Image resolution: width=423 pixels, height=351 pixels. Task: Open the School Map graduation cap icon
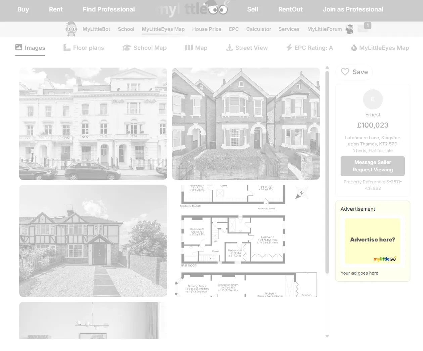[126, 47]
